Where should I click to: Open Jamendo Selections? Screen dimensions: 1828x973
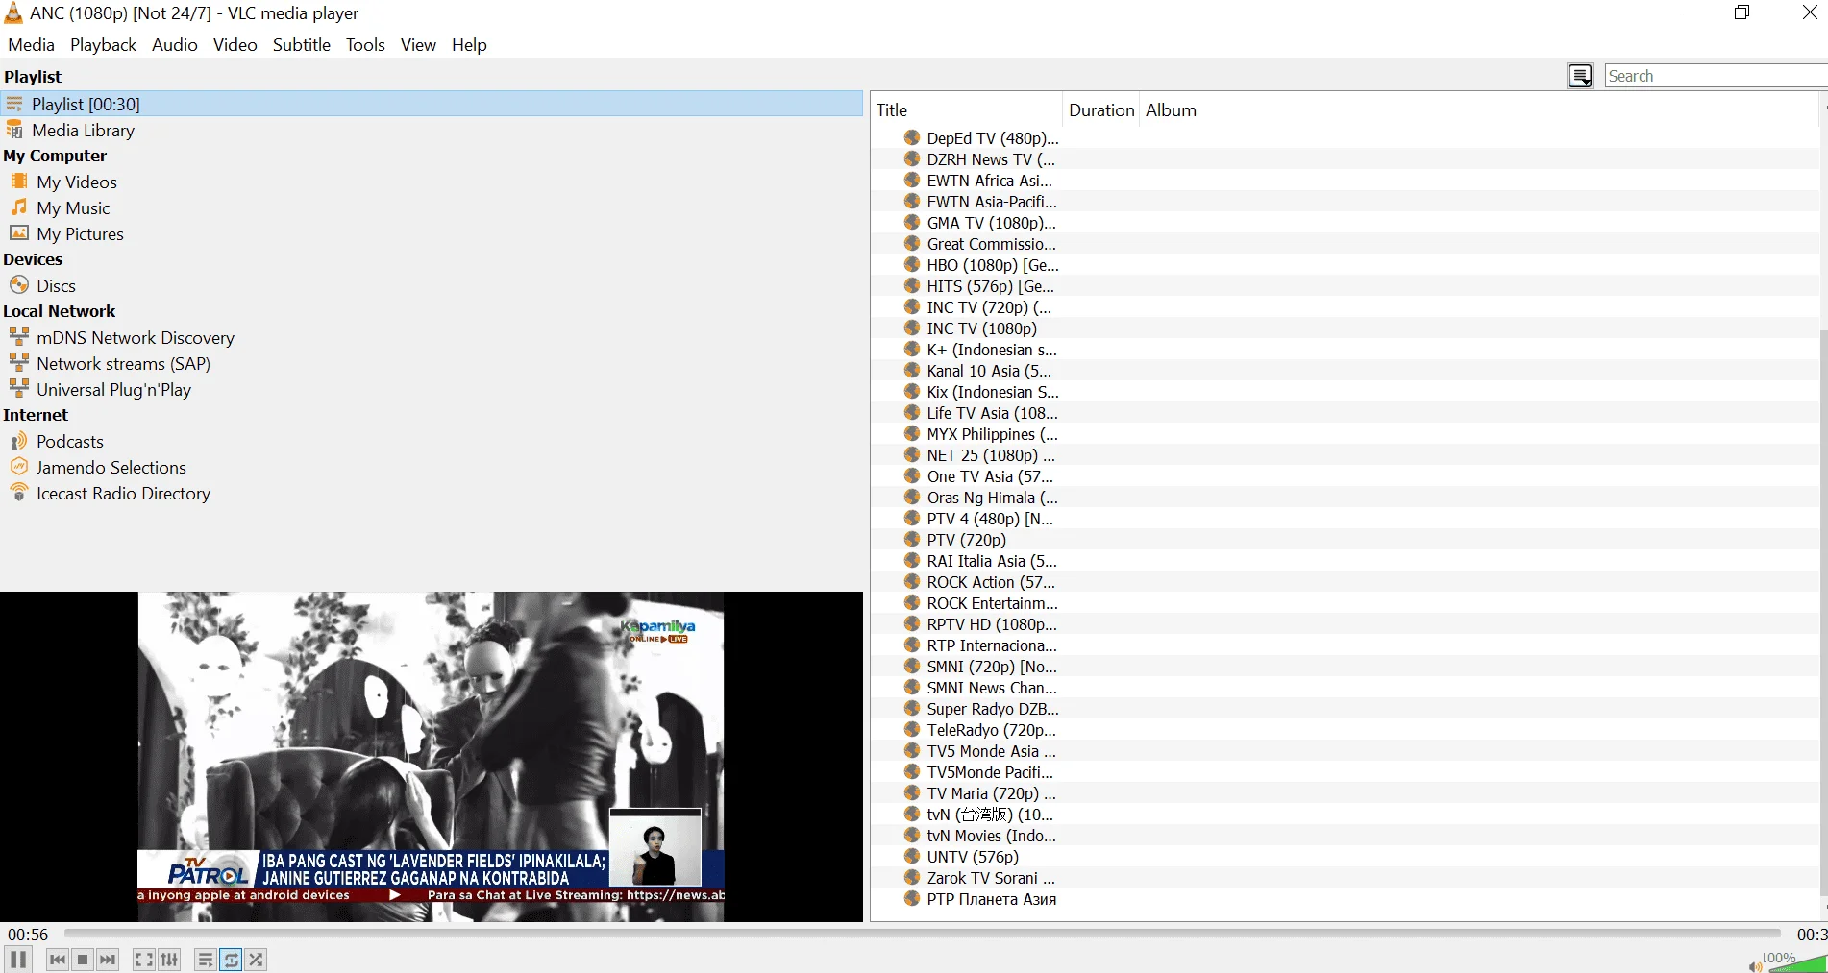tap(111, 468)
